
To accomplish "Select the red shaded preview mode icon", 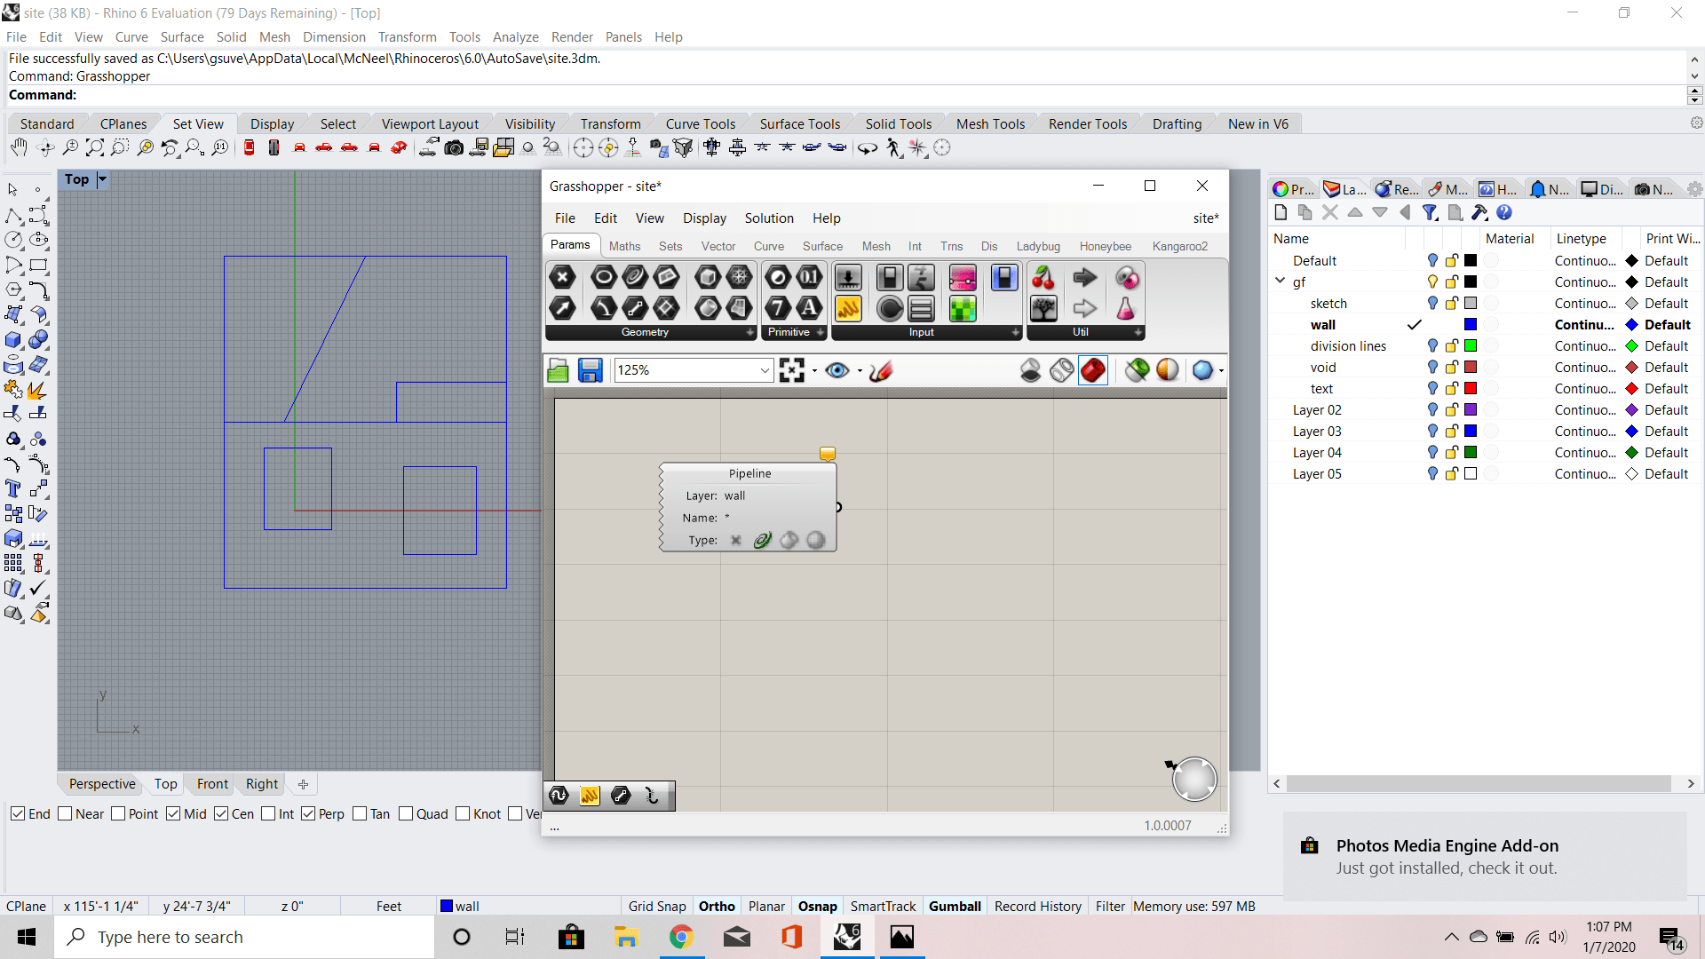I will (1093, 370).
